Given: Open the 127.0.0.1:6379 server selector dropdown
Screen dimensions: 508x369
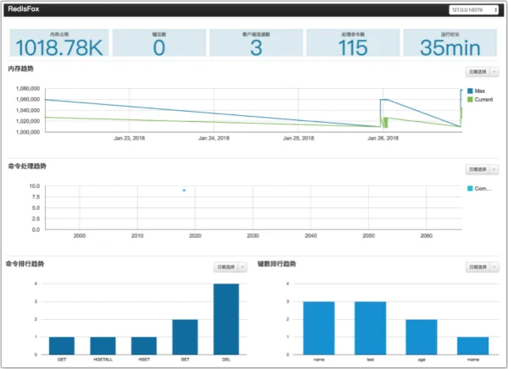Looking at the screenshot, I should point(473,10).
